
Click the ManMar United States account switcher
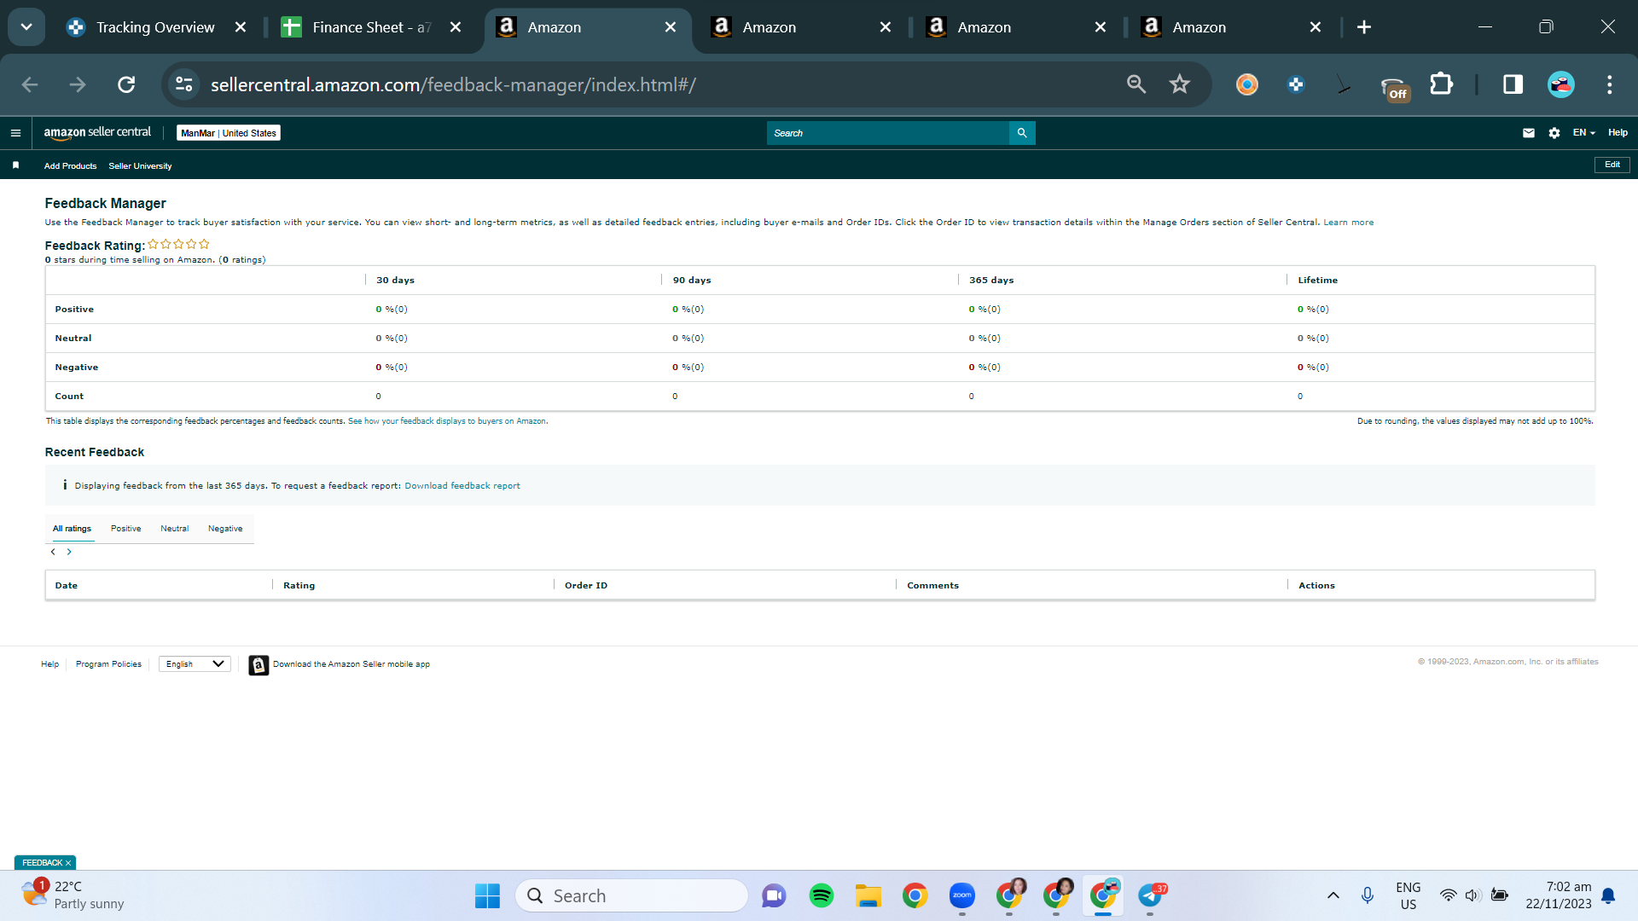pos(229,133)
